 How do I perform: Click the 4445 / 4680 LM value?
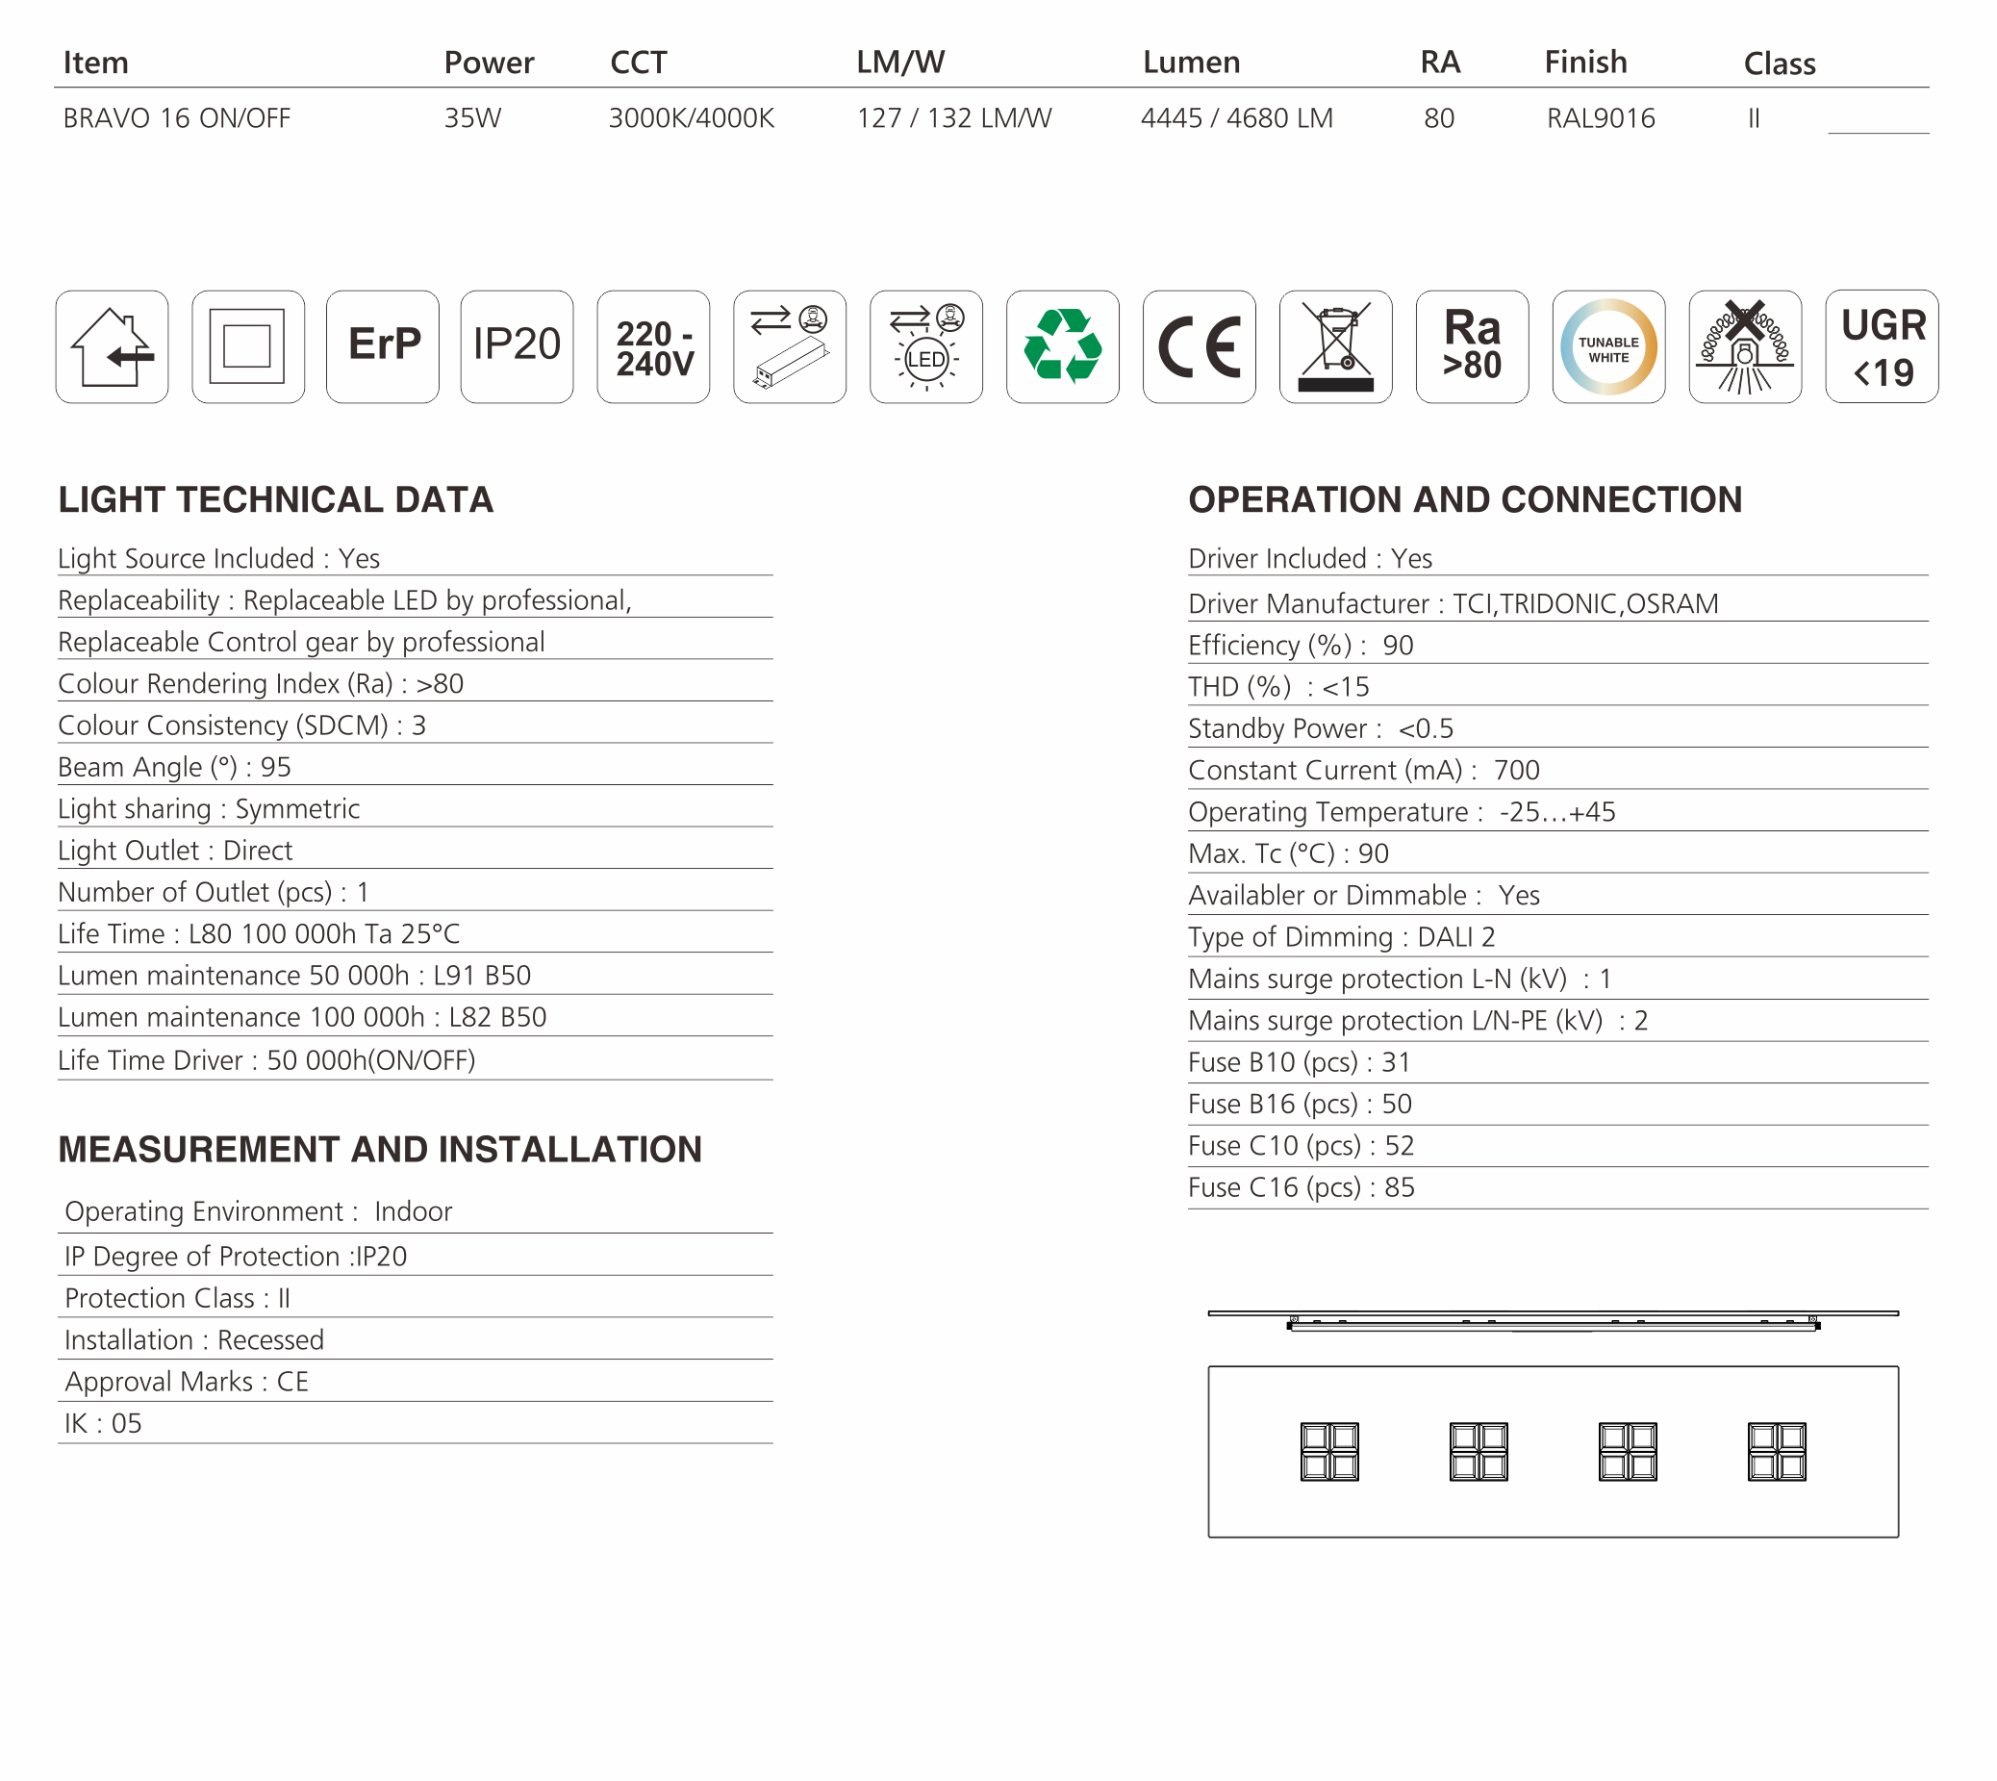coord(1237,118)
